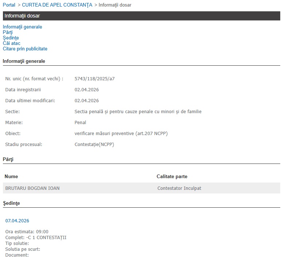Click the Obiect value verificare măsuri preventive

[121, 134]
